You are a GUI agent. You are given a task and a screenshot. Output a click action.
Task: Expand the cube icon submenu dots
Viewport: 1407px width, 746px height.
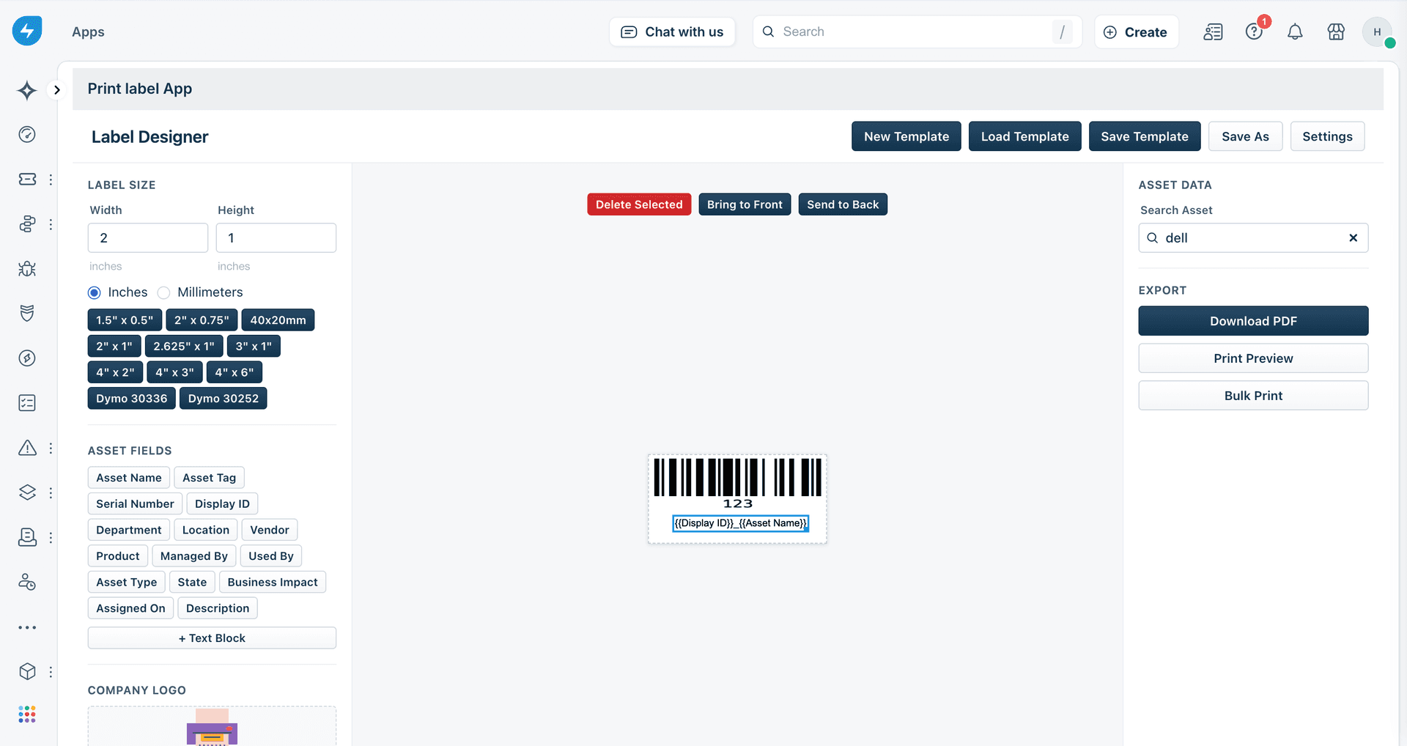coord(51,671)
